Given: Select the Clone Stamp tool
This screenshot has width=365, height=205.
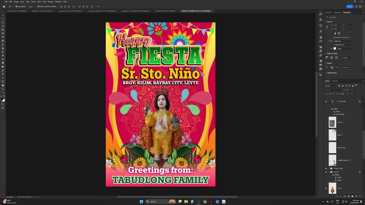Looking at the screenshot, I should (x=3, y=48).
